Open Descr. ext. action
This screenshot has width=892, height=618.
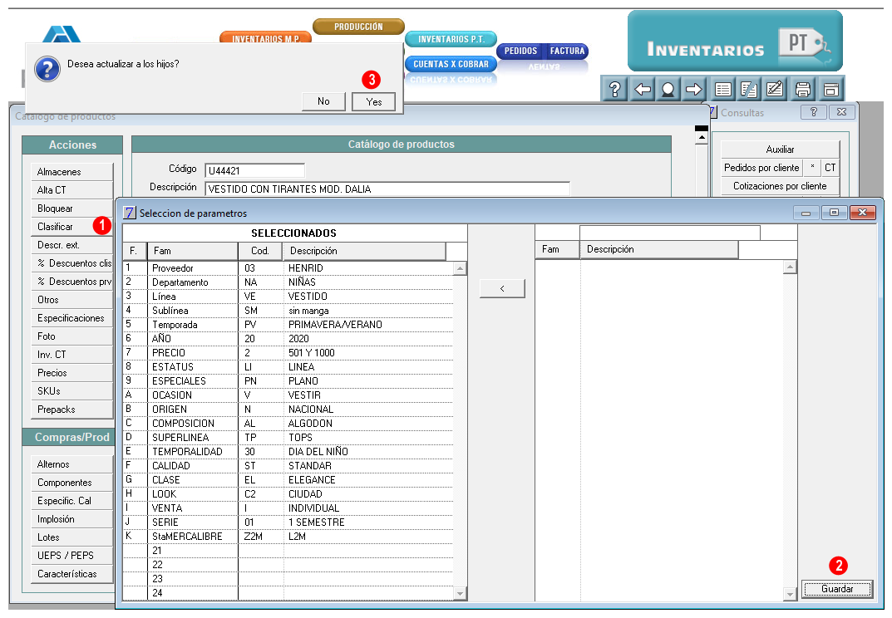click(71, 245)
